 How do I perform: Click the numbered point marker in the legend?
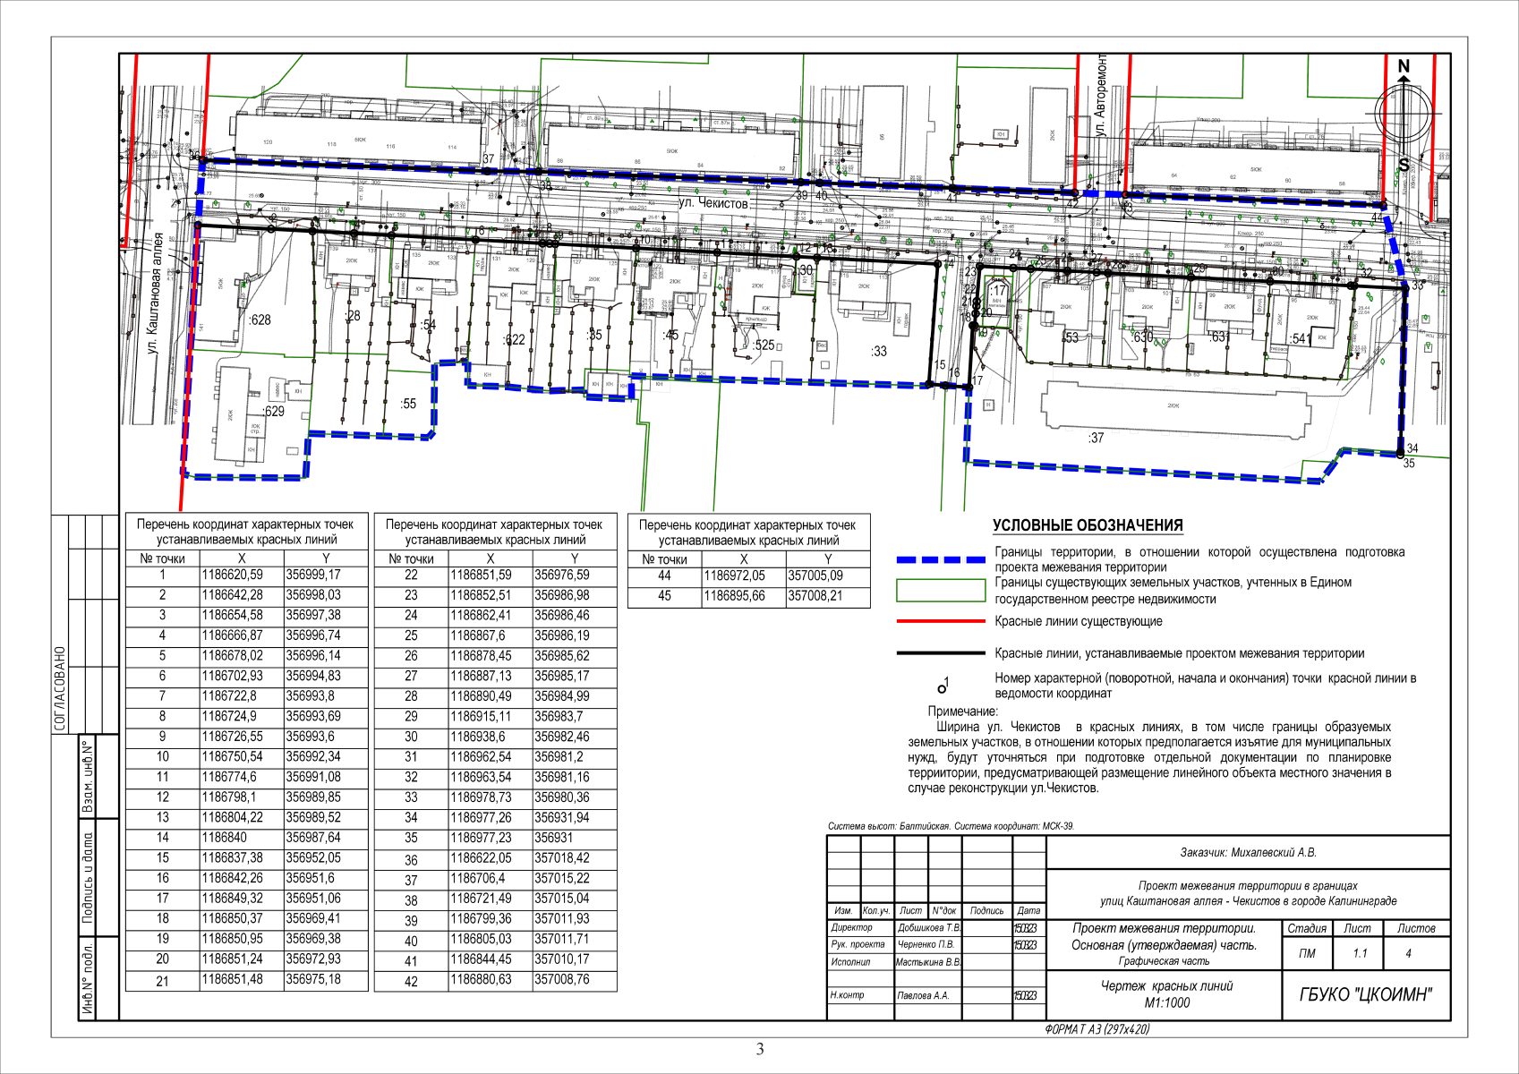pos(942,687)
